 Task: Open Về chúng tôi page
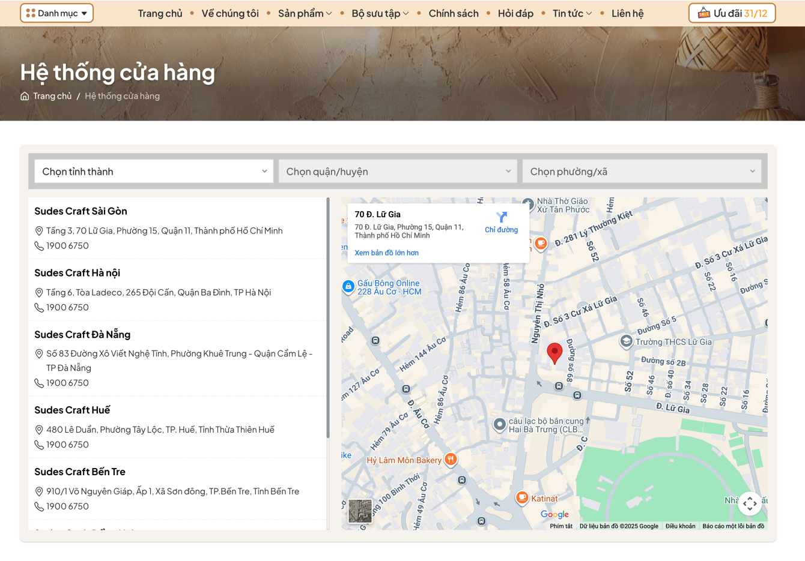click(x=230, y=13)
